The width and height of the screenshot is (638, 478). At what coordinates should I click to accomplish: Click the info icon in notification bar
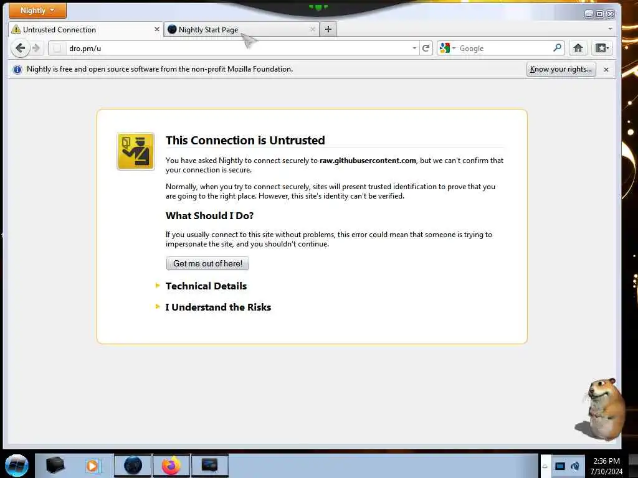coord(17,70)
